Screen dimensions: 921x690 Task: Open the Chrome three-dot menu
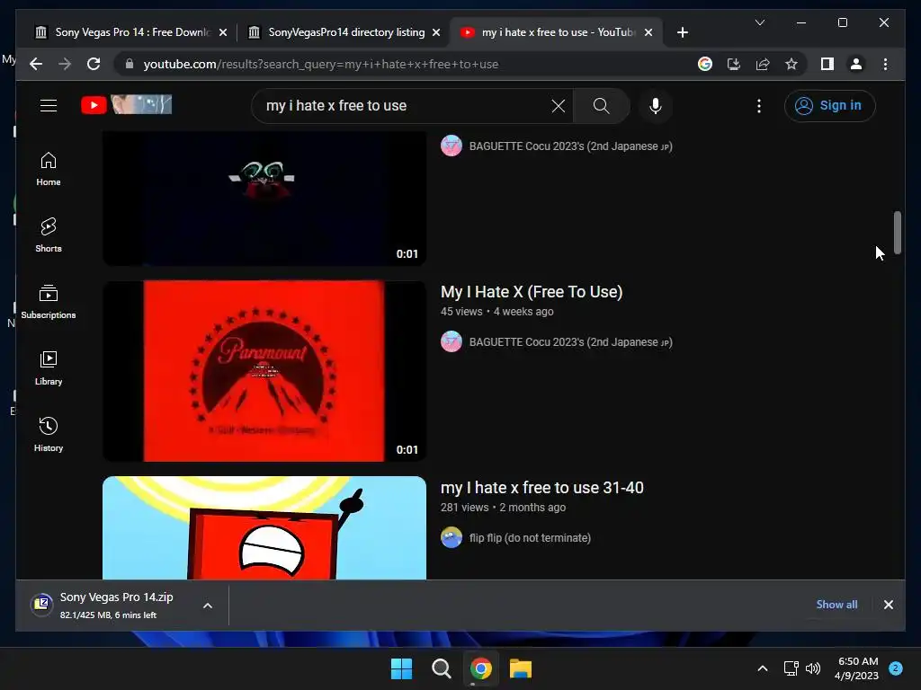pyautogui.click(x=885, y=64)
